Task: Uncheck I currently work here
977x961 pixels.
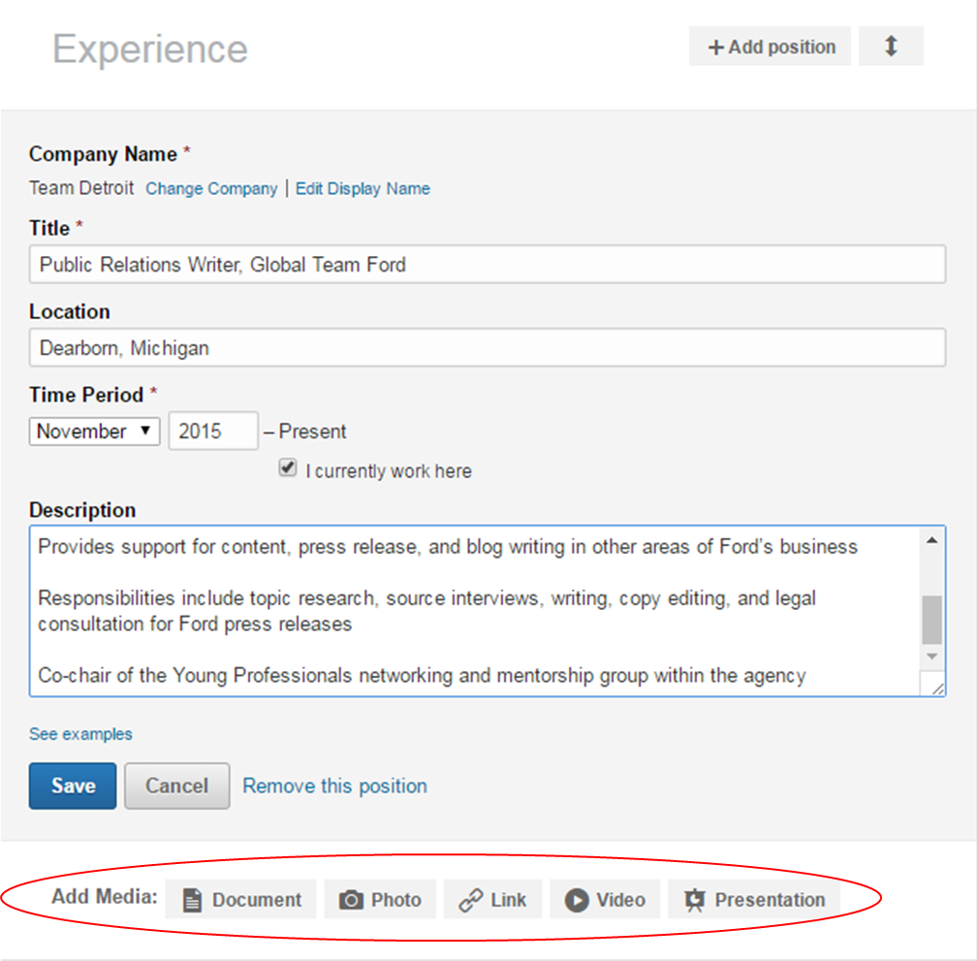Action: point(287,467)
